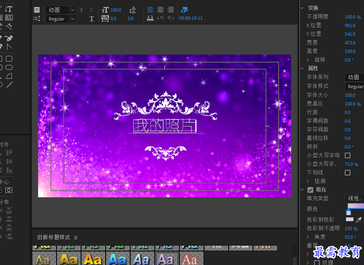Click the 小型大写字 size value 75.0 %
The height and width of the screenshot is (265, 364).
tap(351, 164)
